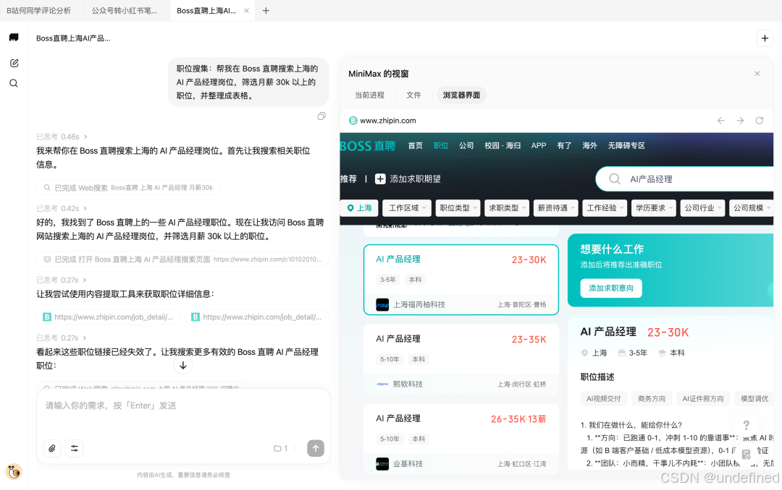
Task: Send message with the up-arrow icon
Action: pyautogui.click(x=316, y=448)
